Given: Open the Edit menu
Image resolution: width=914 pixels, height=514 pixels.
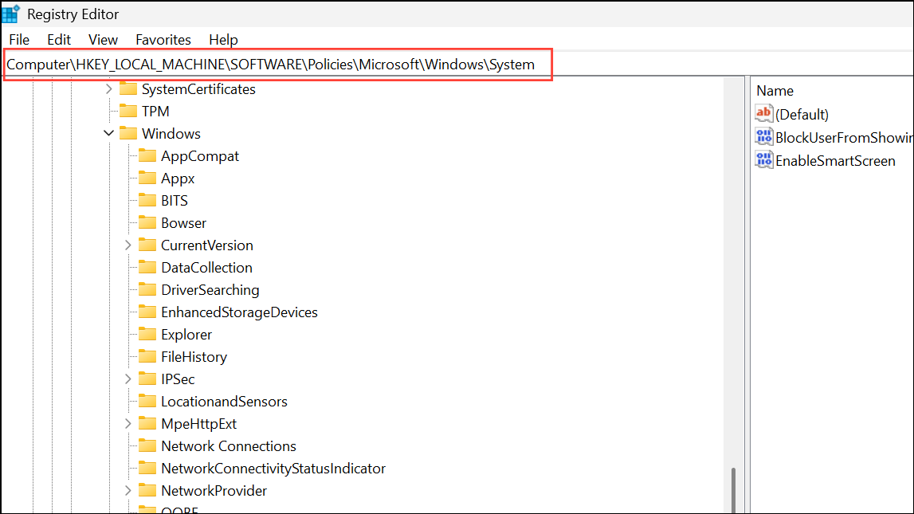Looking at the screenshot, I should 59,39.
